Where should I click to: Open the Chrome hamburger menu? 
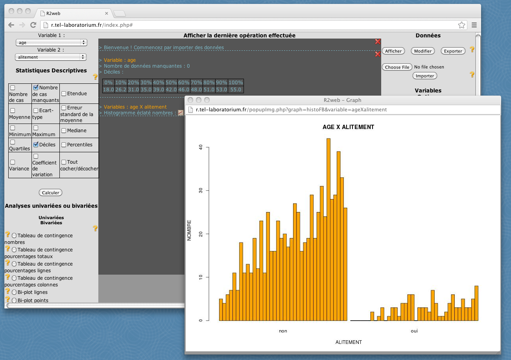point(474,25)
